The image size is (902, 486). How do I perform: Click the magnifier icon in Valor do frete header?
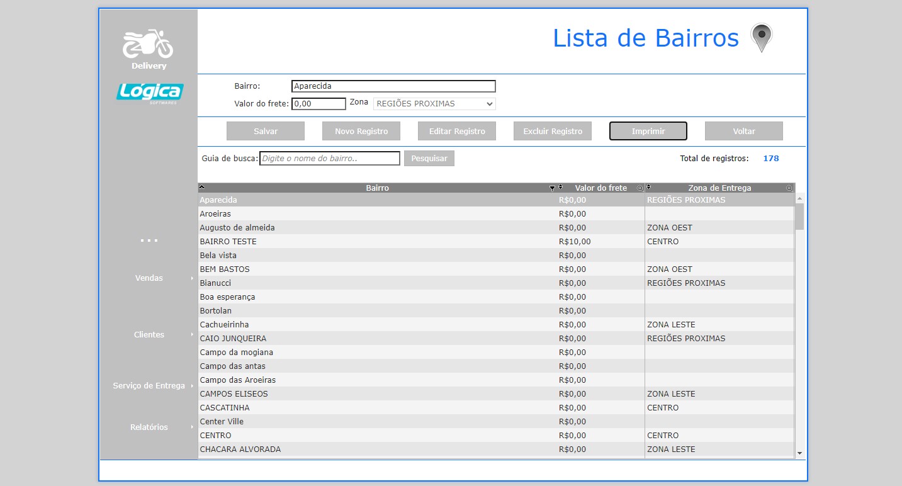tap(640, 188)
